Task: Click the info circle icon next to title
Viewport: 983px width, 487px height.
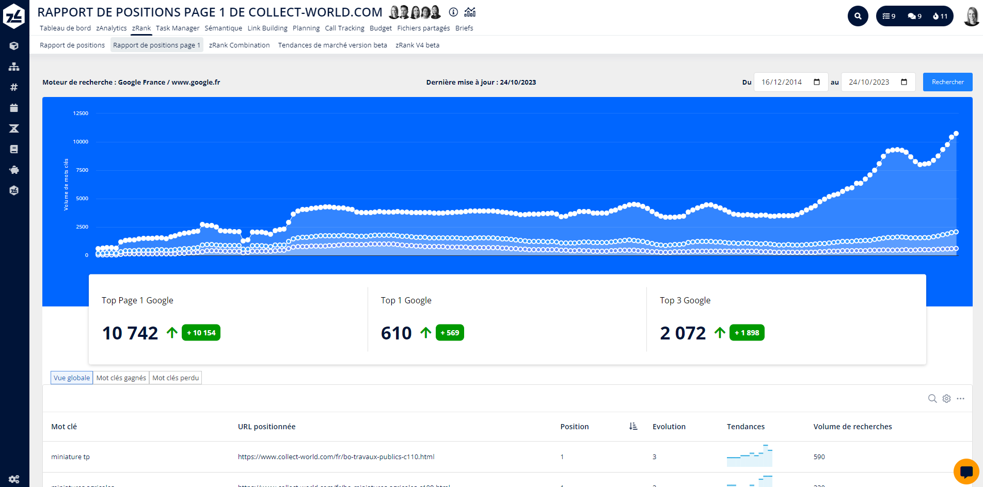Action: (x=453, y=12)
